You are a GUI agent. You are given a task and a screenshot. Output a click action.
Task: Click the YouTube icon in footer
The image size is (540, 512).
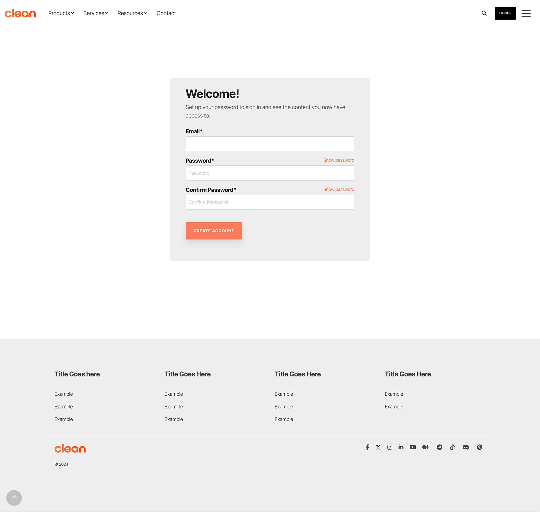point(413,448)
